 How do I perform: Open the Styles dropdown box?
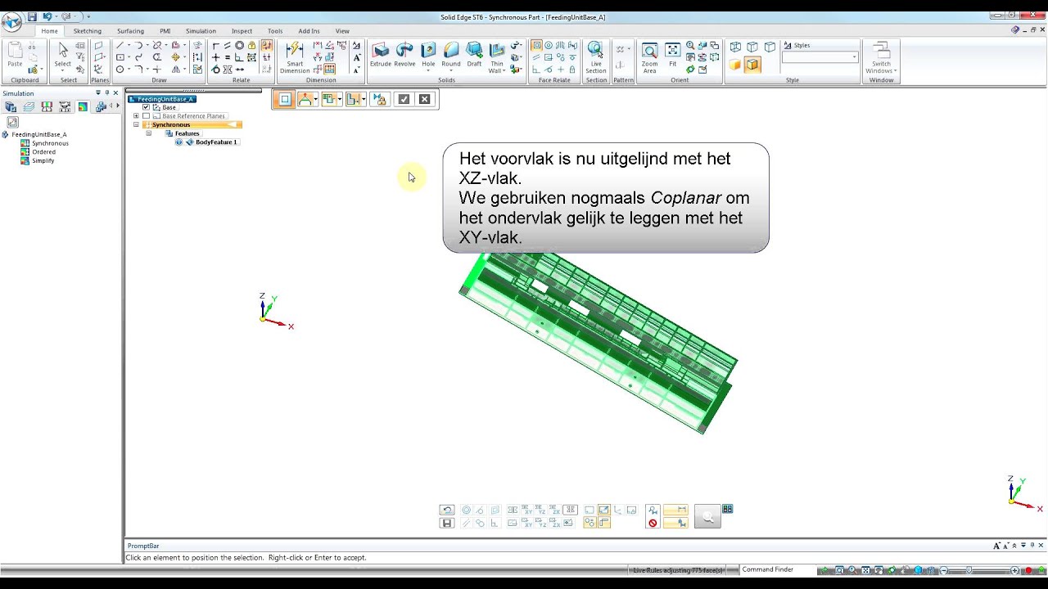point(820,57)
